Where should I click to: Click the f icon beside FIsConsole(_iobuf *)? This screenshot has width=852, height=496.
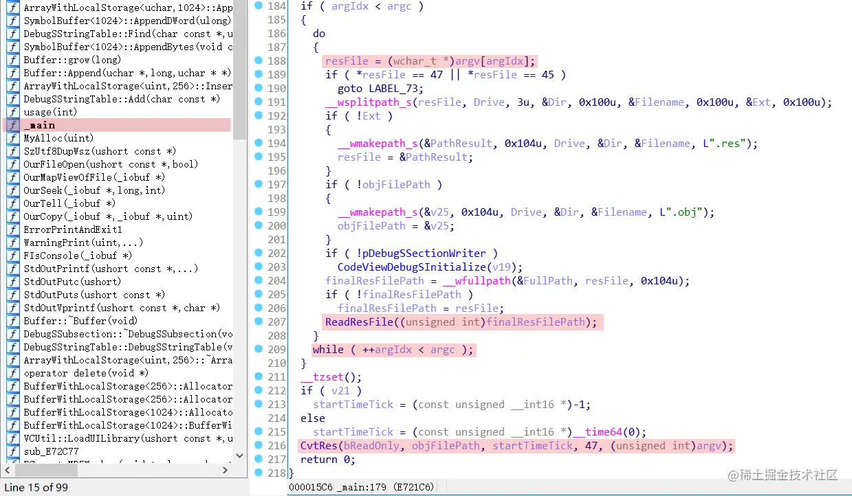(x=12, y=255)
